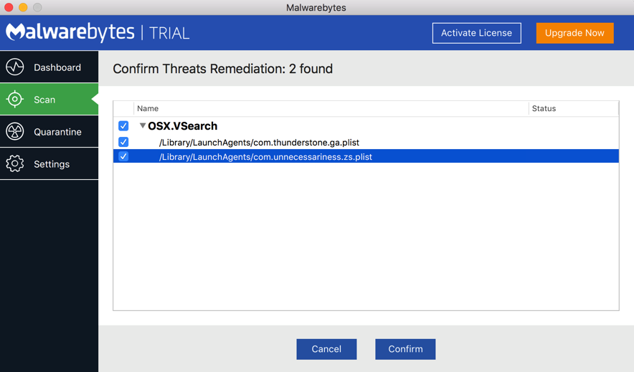Select the OSX.VSearch threat row
Viewport: 634px width, 372px height.
366,126
